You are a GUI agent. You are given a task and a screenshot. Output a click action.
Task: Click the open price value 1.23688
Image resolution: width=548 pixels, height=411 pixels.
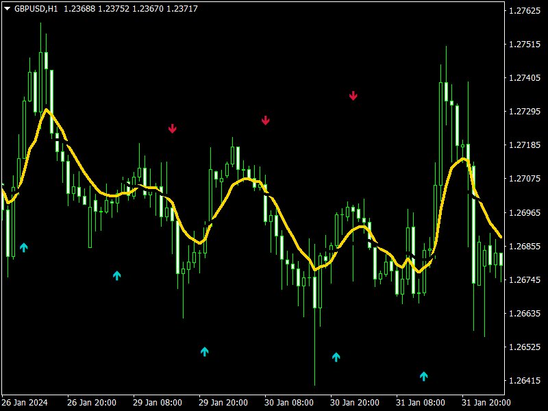tap(79, 9)
